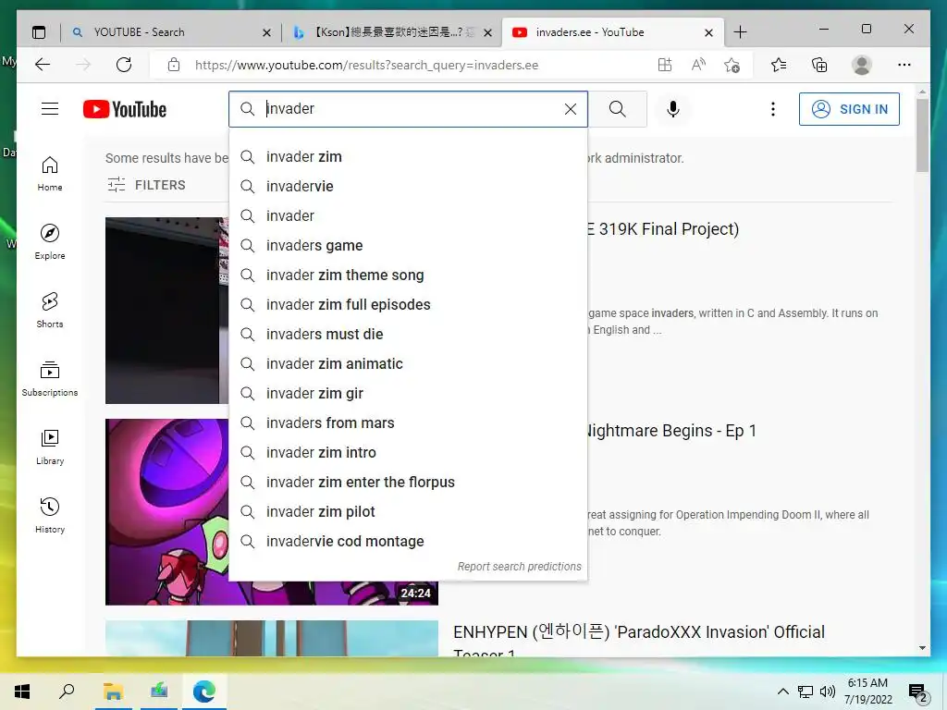Add this page to favorites
This screenshot has height=710, width=947.
732,65
